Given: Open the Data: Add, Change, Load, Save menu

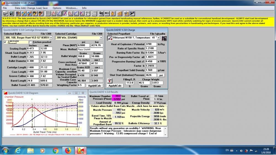Looking at the screenshot, I should click(x=31, y=8).
